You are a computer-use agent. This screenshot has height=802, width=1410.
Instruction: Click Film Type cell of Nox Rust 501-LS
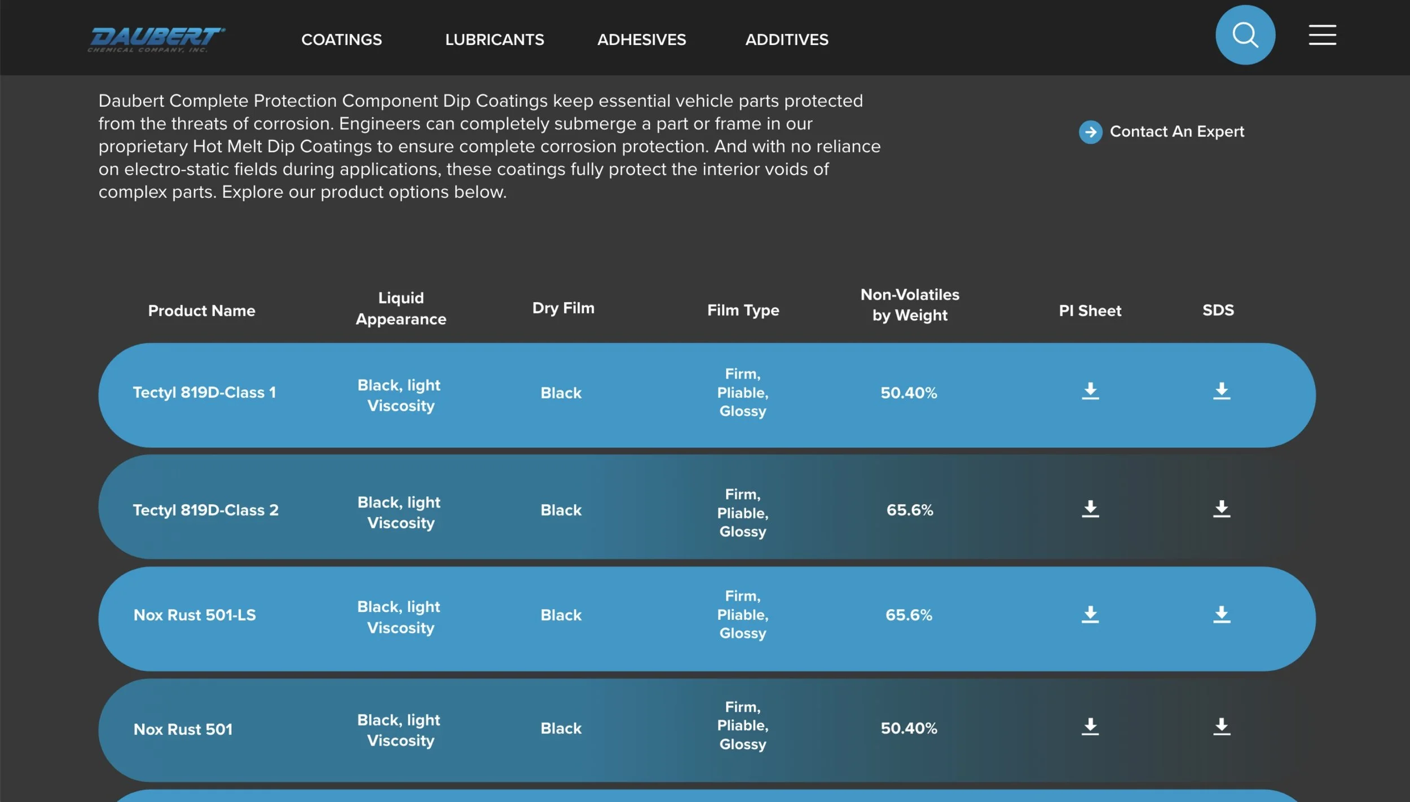tap(743, 614)
